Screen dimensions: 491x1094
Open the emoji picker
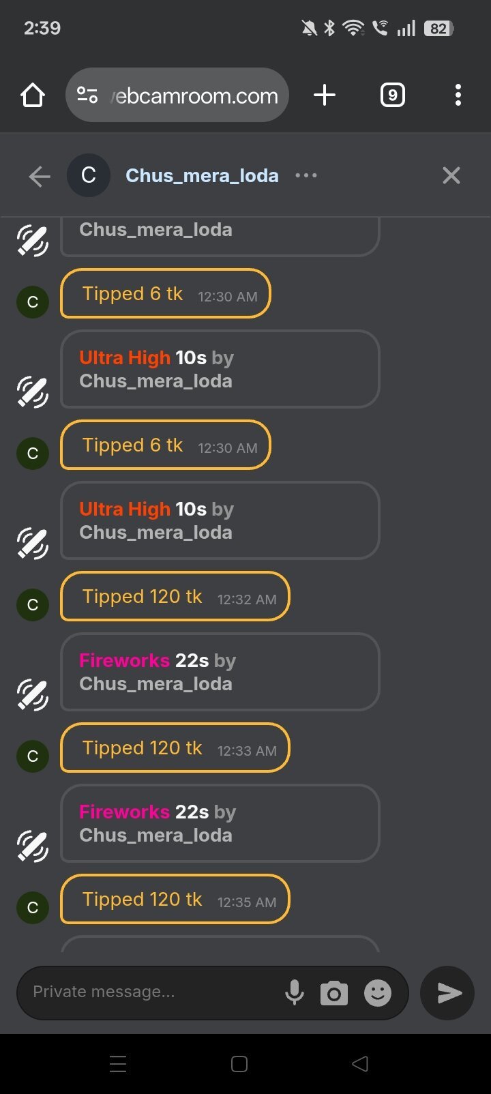tap(378, 993)
